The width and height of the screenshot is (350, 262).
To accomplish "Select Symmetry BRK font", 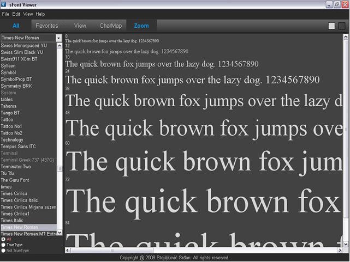I will pos(28,86).
